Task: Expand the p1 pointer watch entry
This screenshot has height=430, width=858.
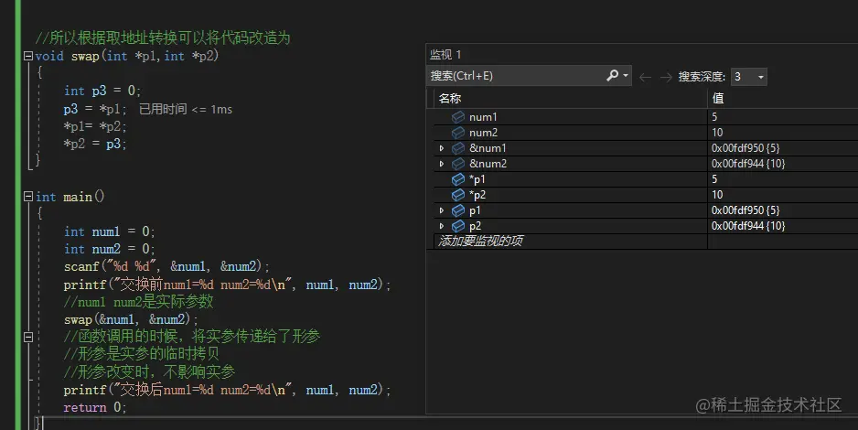Action: tap(441, 210)
